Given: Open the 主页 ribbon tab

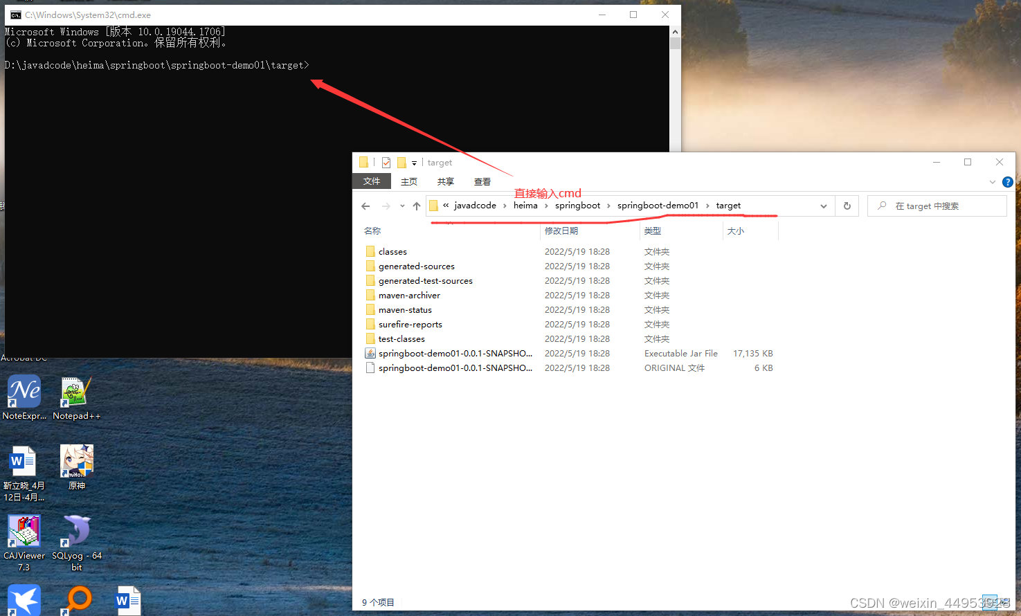Looking at the screenshot, I should 409,181.
